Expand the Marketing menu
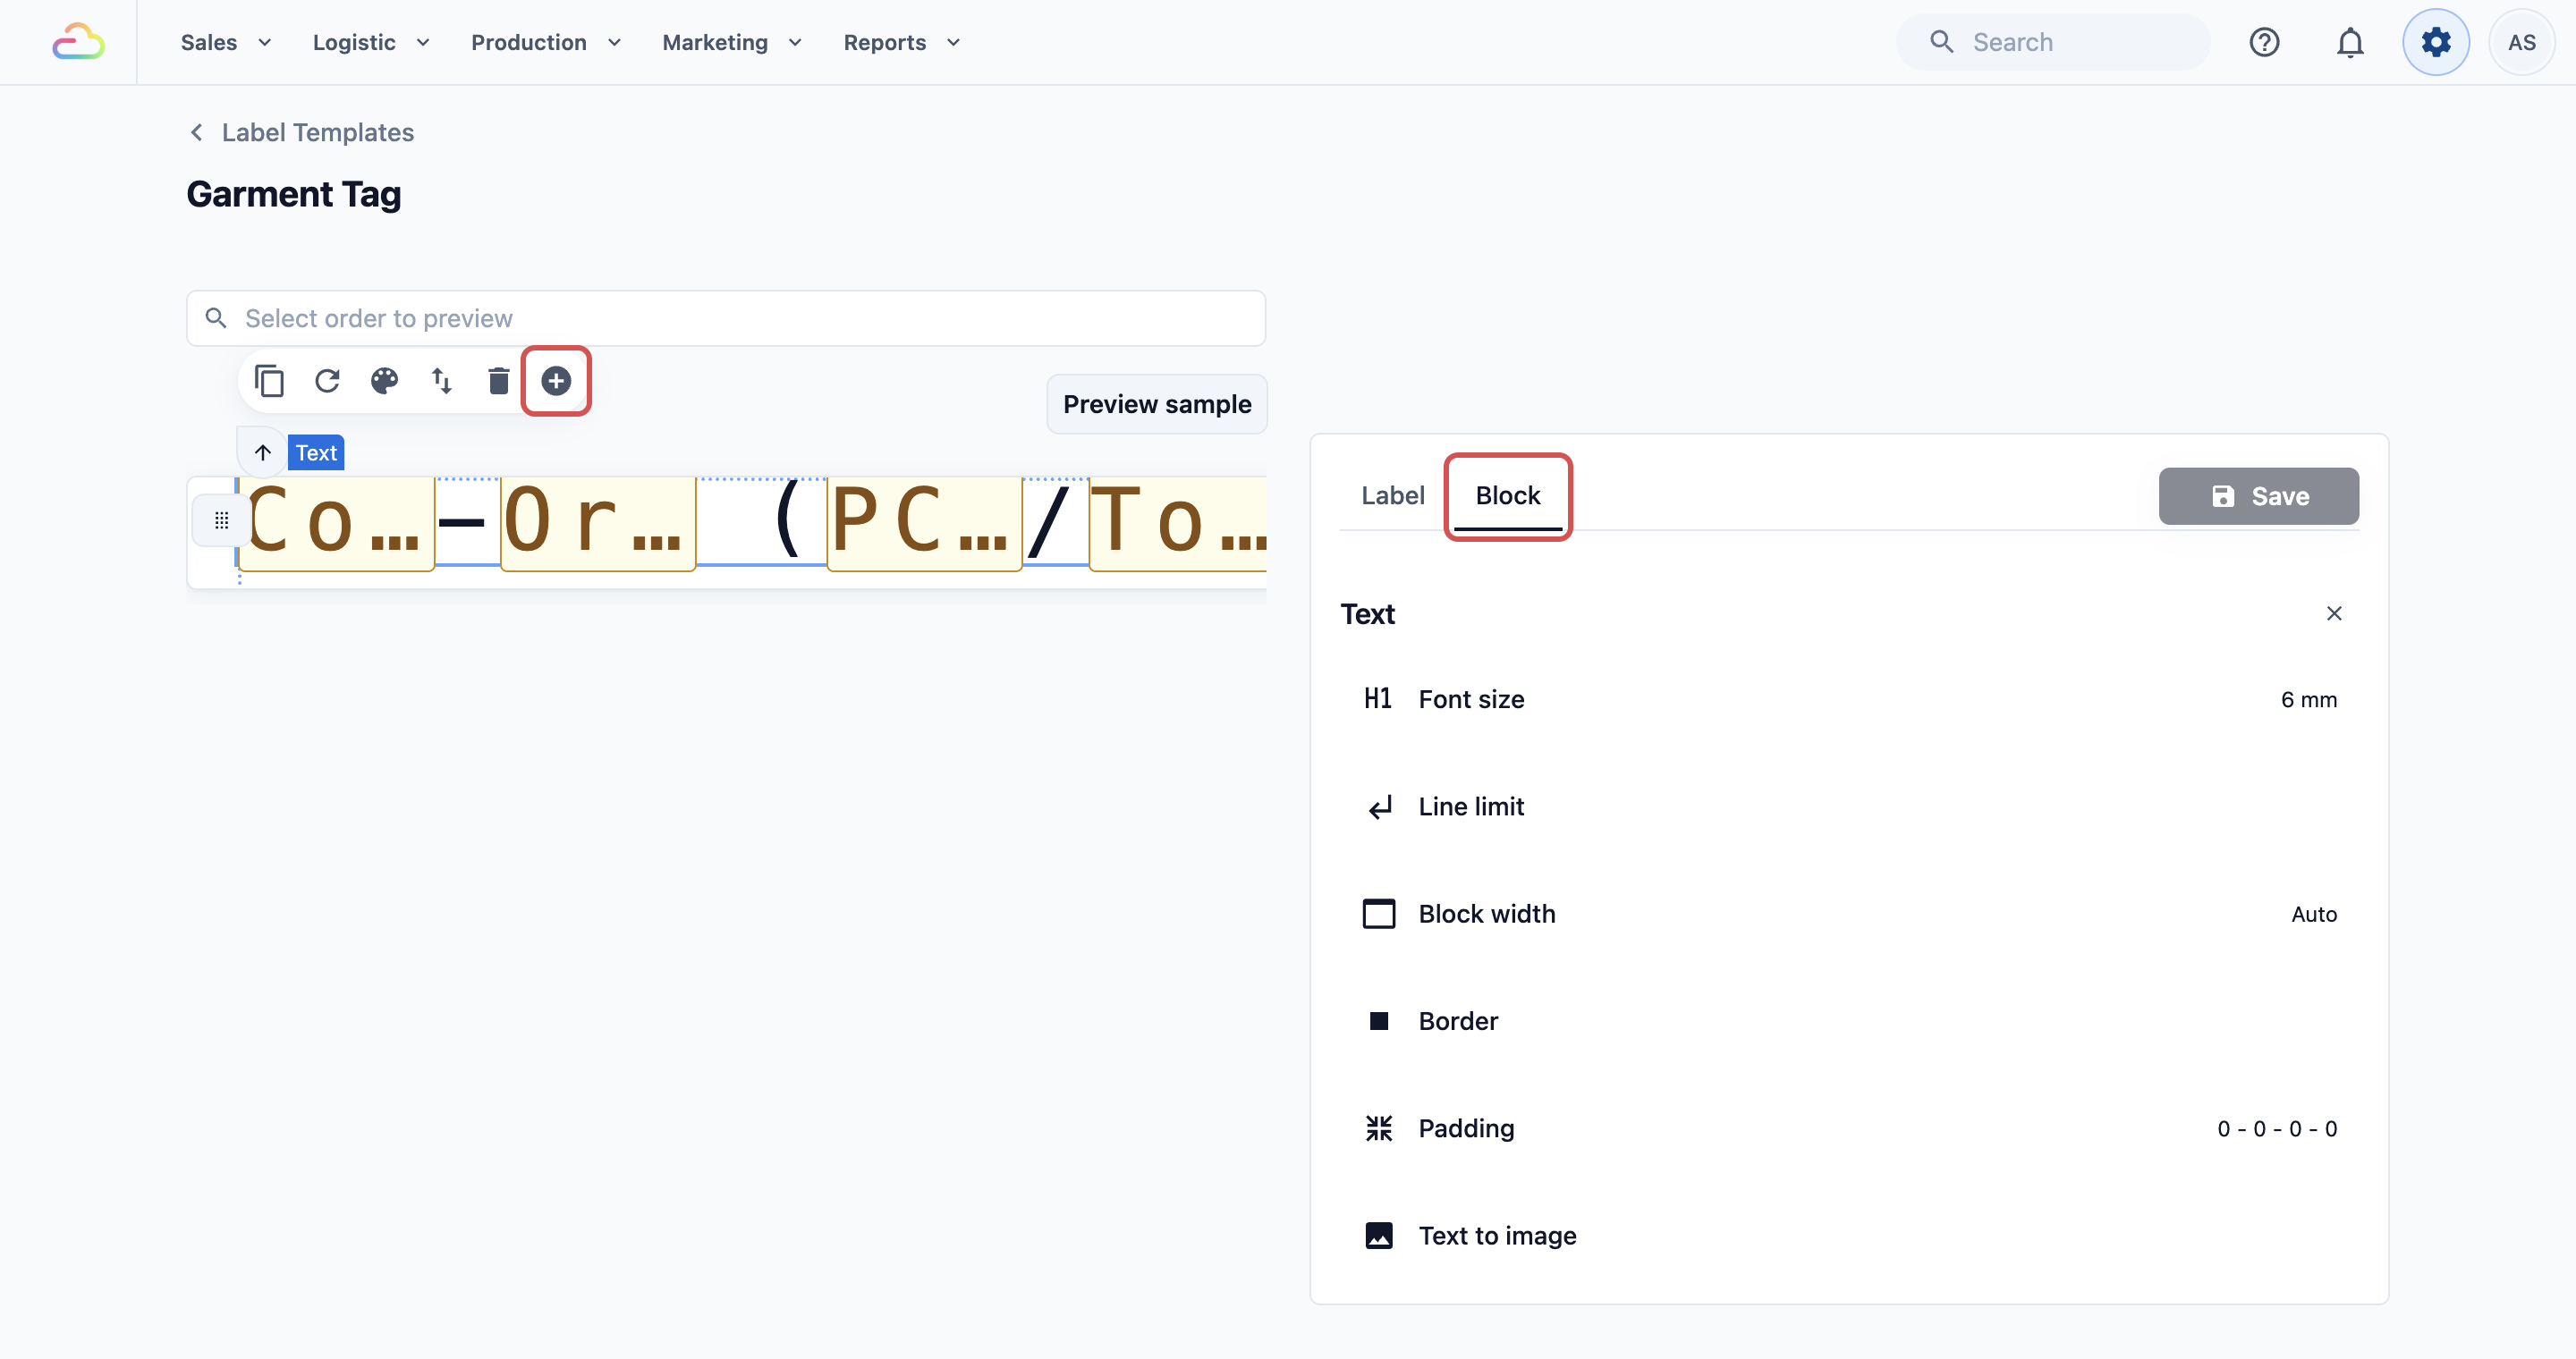The image size is (2576, 1359). 732,42
